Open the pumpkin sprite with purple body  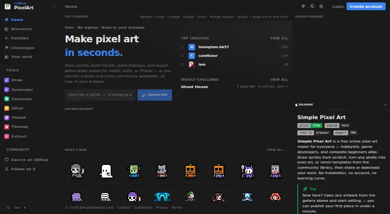[219, 171]
